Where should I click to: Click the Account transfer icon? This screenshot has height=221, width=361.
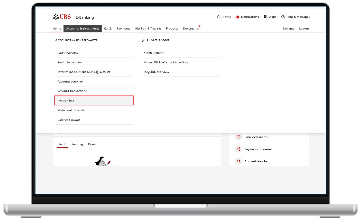coord(239,161)
